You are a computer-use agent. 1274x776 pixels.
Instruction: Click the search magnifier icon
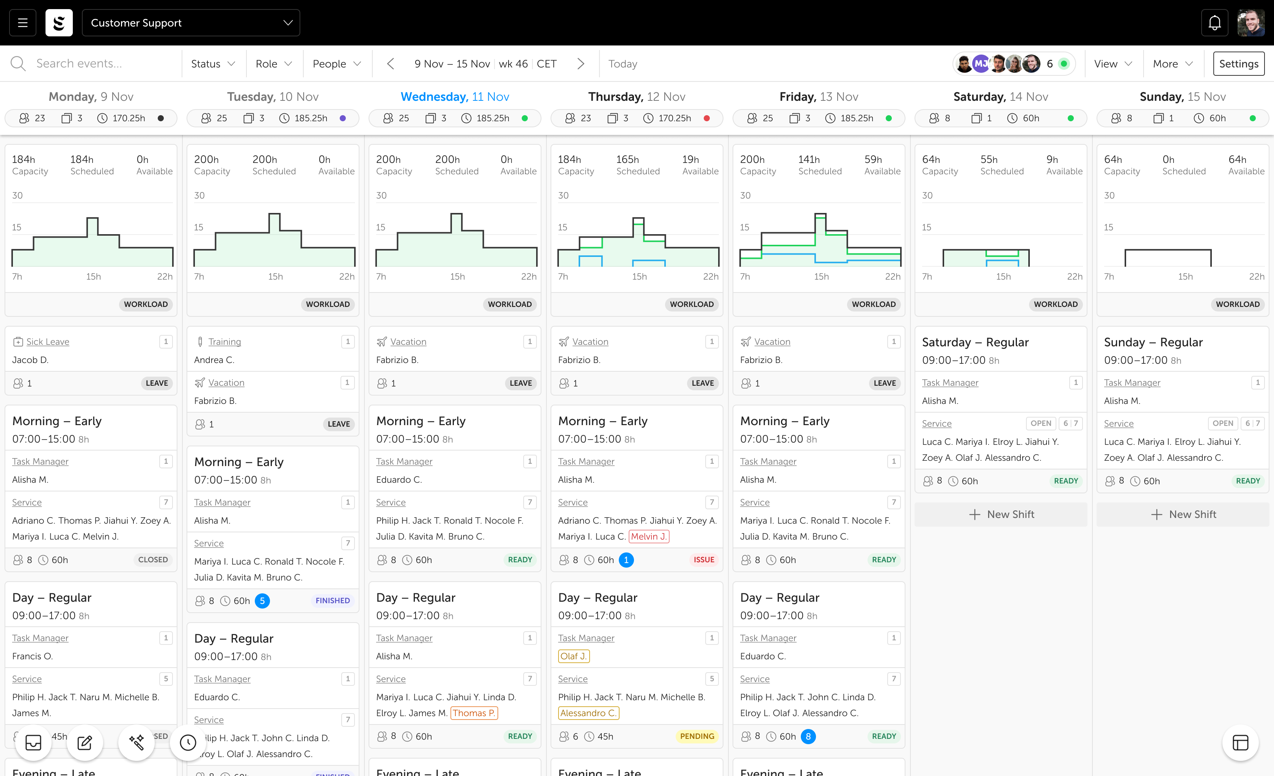(18, 64)
